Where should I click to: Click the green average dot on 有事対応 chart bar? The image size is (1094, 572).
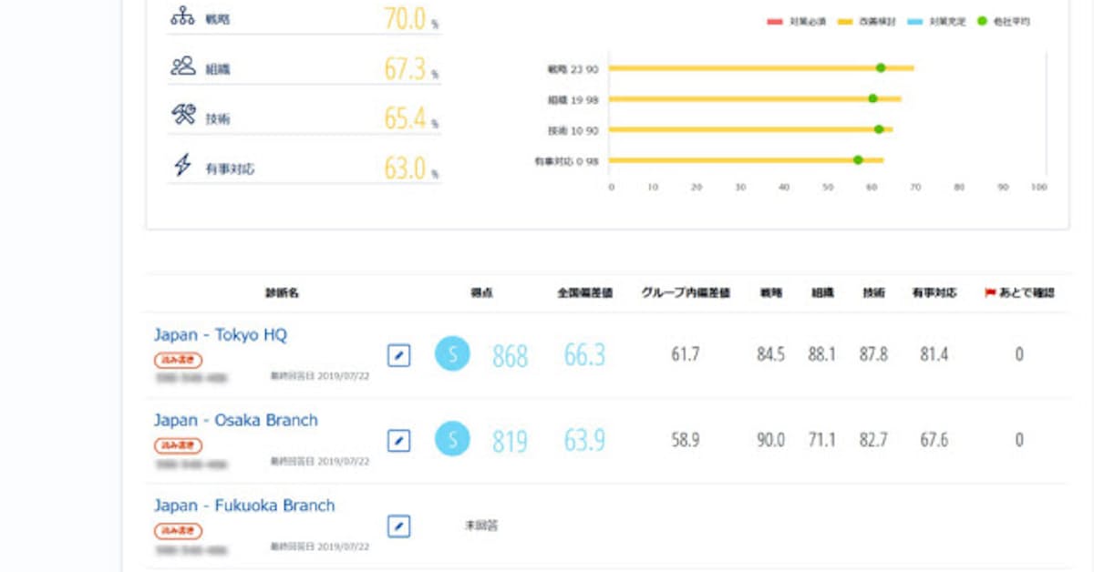[x=858, y=160]
